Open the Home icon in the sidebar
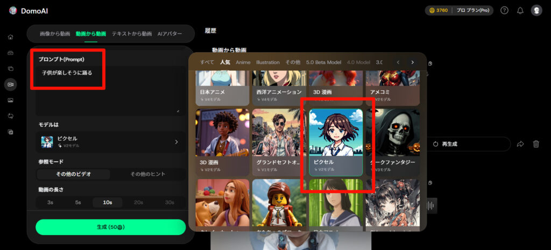Image resolution: width=551 pixels, height=250 pixels. 11,37
